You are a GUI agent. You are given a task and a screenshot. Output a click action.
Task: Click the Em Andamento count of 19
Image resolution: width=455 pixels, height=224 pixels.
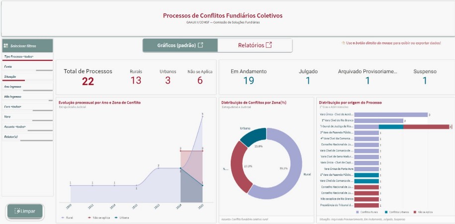tap(249, 80)
